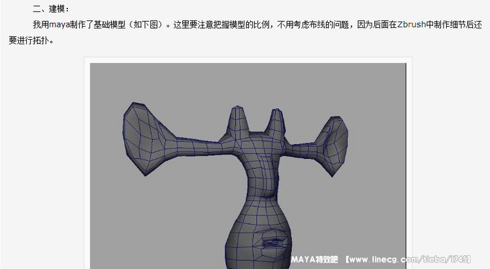Click the text line "要进行拓扑。"
The width and height of the screenshot is (490, 269).
click(x=31, y=40)
